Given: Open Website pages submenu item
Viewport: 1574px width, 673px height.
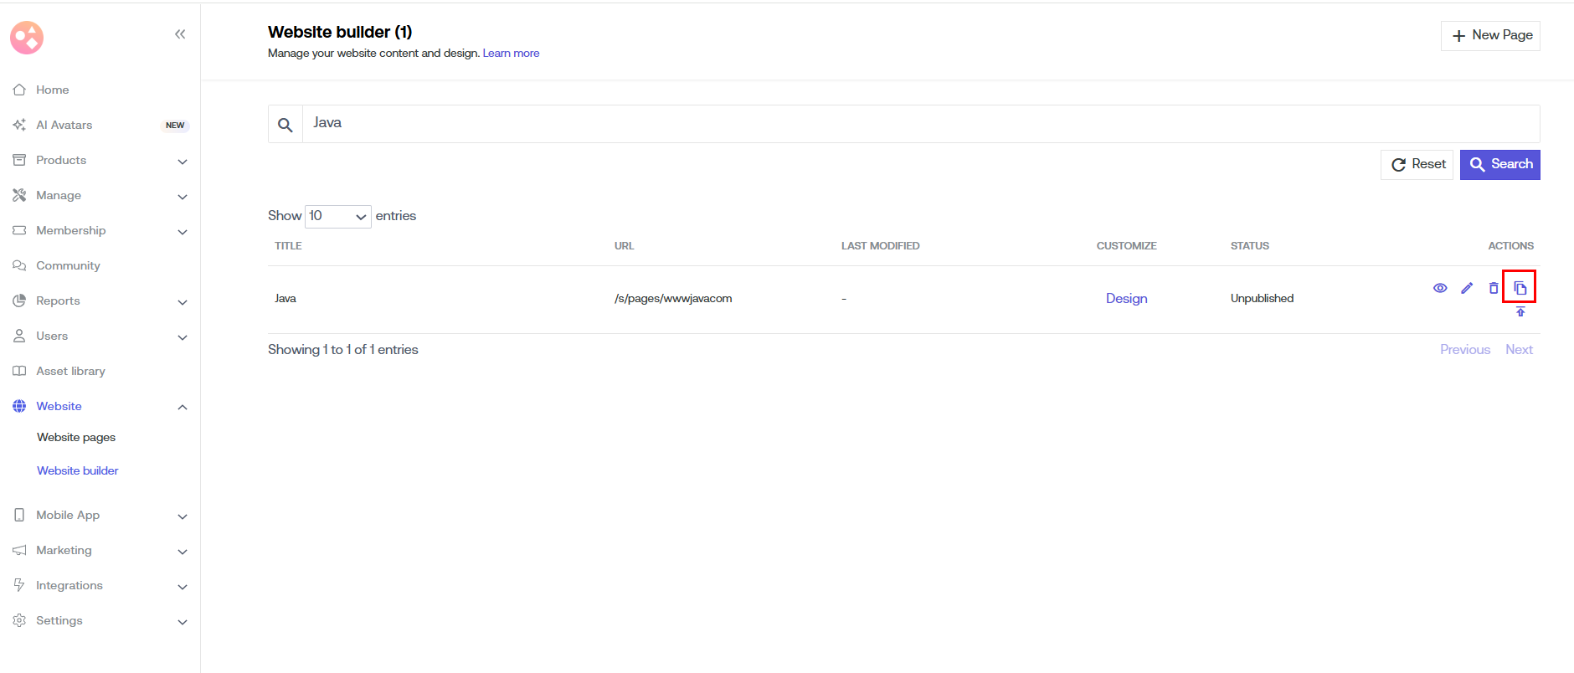Looking at the screenshot, I should [x=76, y=437].
